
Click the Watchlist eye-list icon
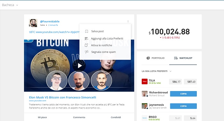pos(176,58)
